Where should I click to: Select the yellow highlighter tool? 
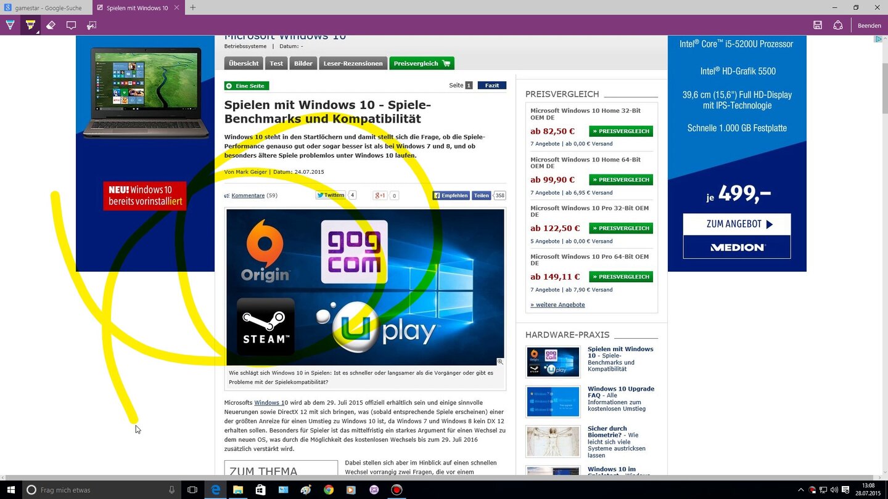[30, 25]
